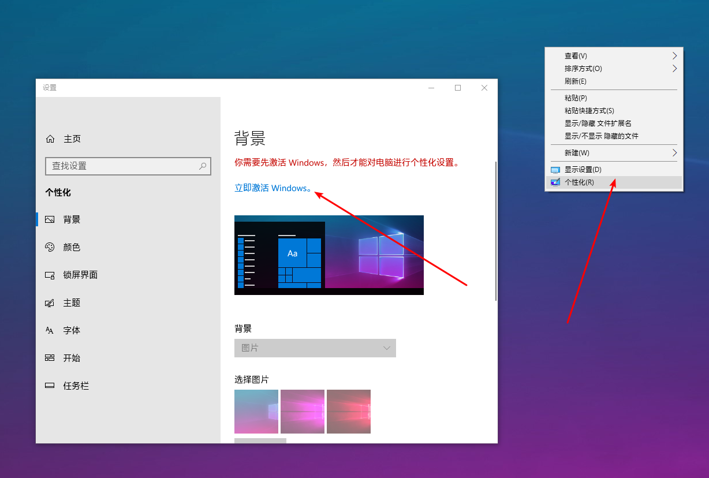The image size is (709, 478).
Task: Open 任务栏 settings page
Action: (x=128, y=386)
